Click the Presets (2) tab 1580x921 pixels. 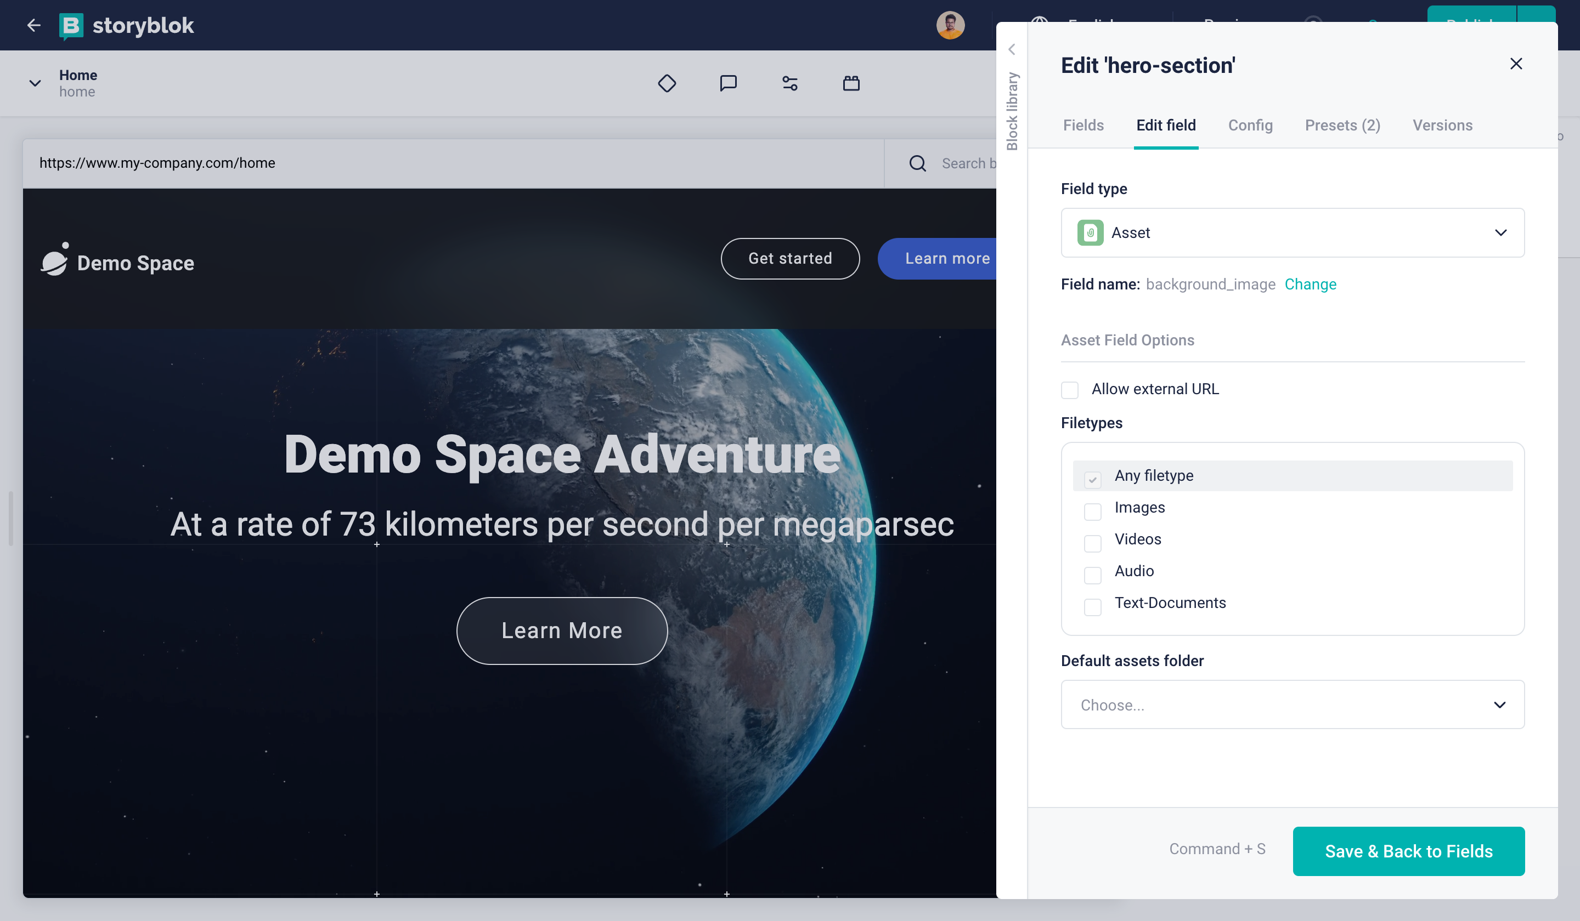pyautogui.click(x=1343, y=125)
